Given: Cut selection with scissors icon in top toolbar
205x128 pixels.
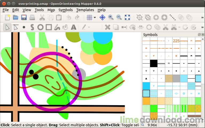Looking at the screenshot, I should click(x=42, y=17).
